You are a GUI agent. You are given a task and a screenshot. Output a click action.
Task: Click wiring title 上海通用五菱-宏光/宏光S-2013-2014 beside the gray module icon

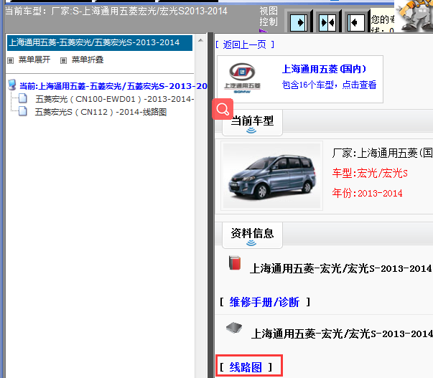[342, 334]
